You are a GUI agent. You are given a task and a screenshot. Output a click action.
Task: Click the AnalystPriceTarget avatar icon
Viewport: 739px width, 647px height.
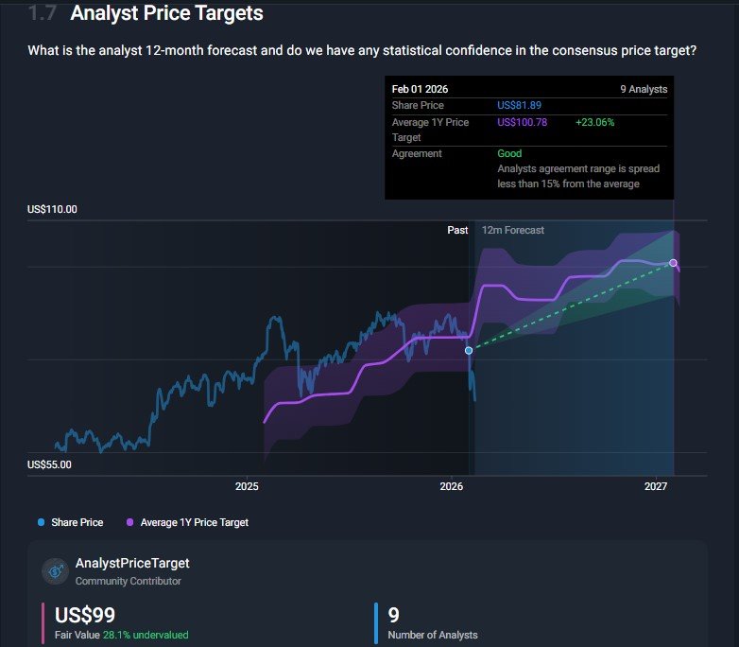(55, 570)
